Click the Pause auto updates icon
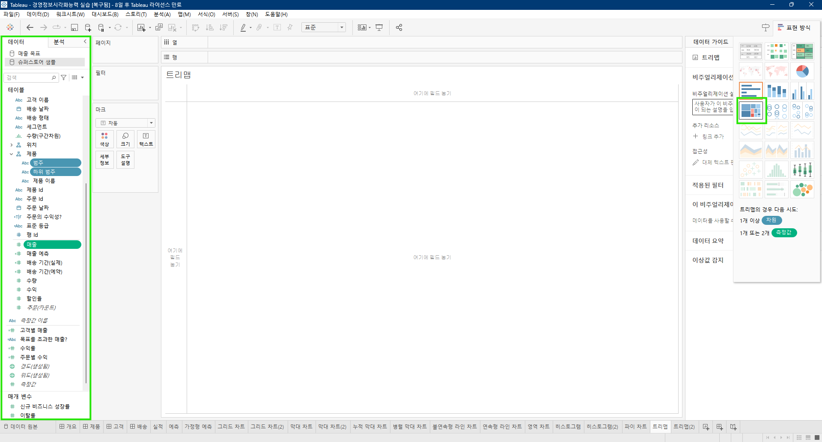The width and height of the screenshot is (822, 442). tap(101, 27)
